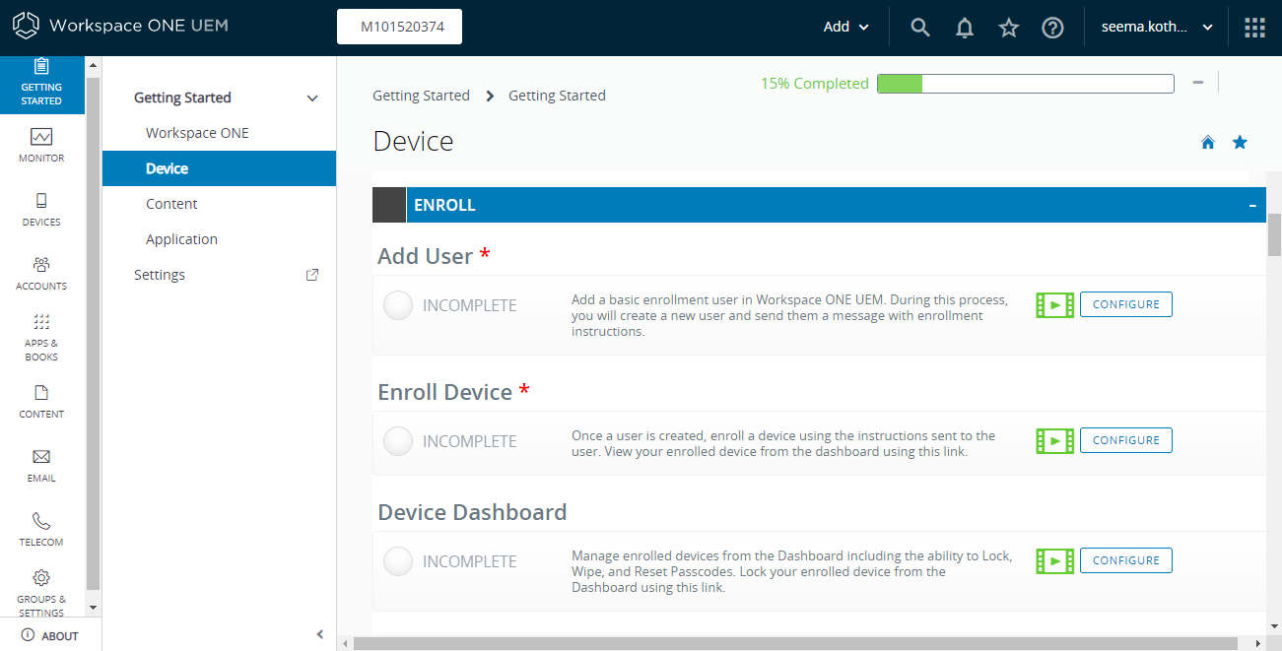Toggle Add User incomplete status circle
This screenshot has height=651, width=1282.
click(x=398, y=306)
